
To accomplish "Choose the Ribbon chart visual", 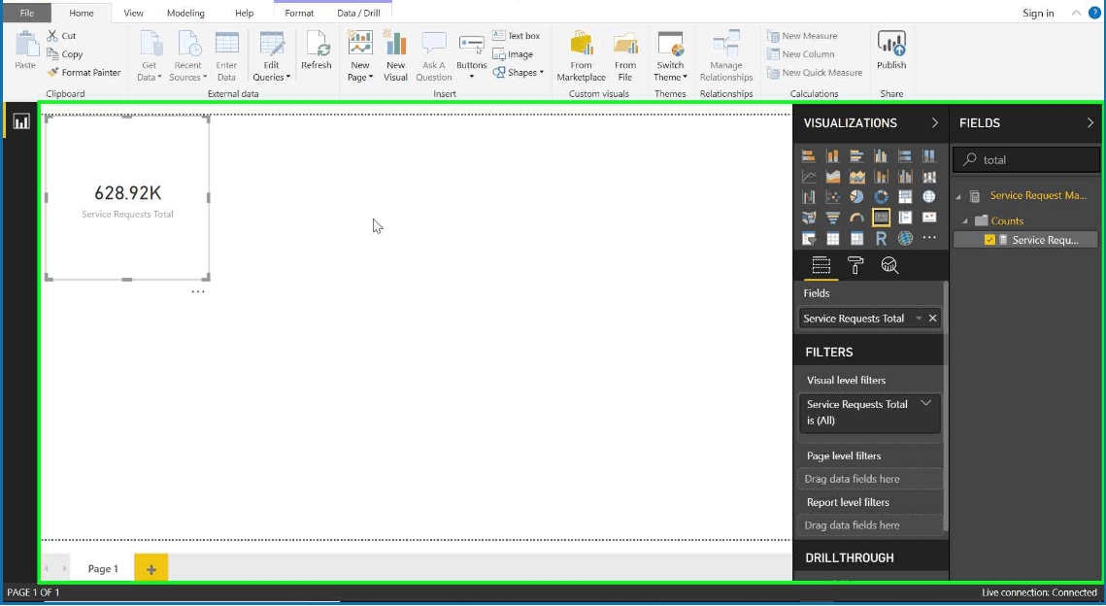I will [929, 177].
